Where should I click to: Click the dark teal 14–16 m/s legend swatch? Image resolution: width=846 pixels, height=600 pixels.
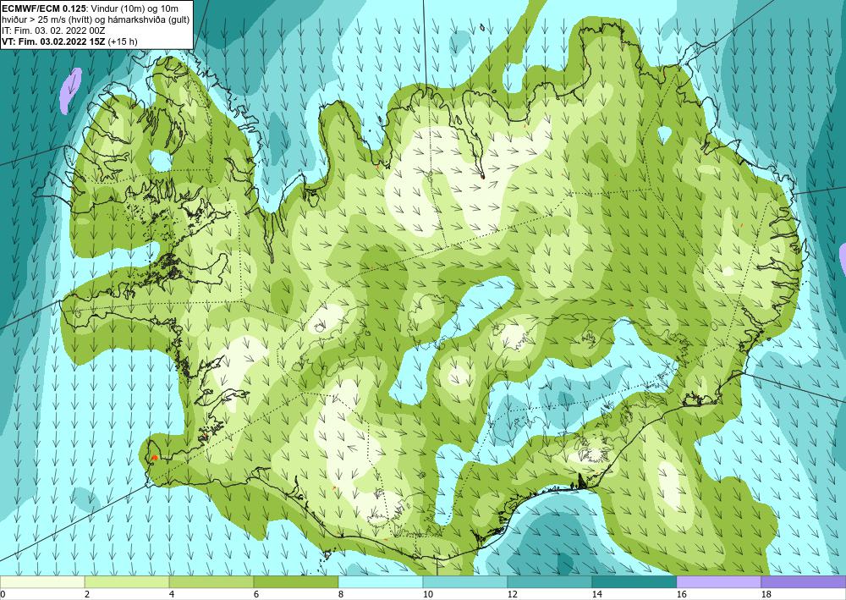(x=634, y=582)
